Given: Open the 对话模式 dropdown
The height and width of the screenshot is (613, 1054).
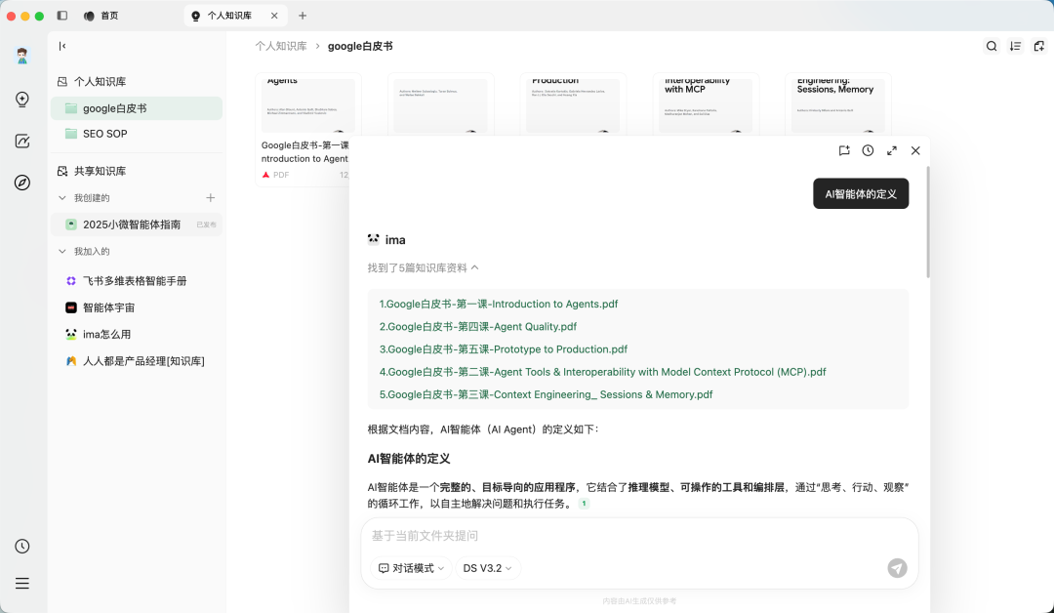Looking at the screenshot, I should pyautogui.click(x=410, y=568).
